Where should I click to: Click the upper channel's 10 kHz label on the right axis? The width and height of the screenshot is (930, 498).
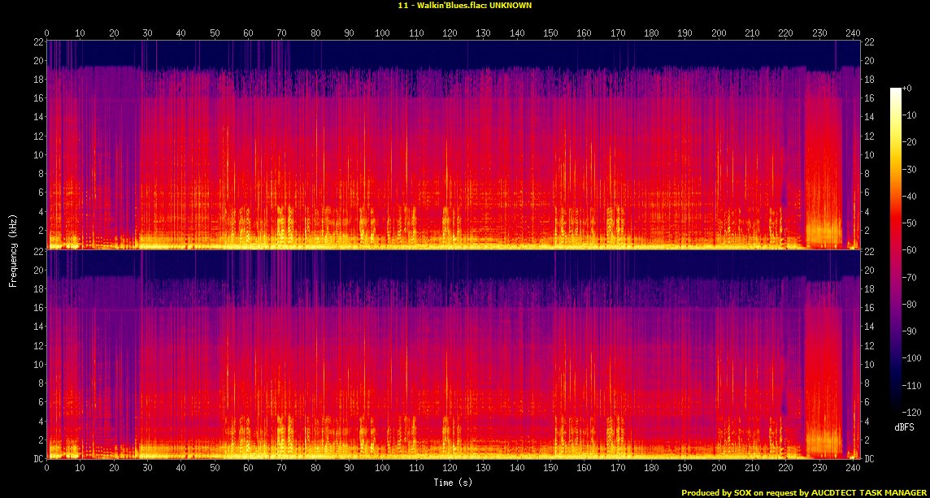point(868,154)
